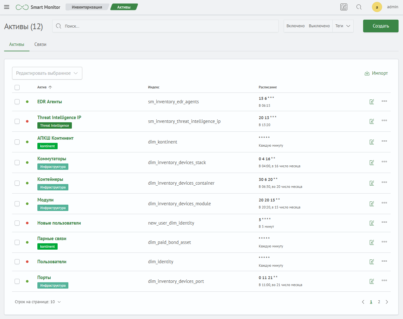Open the global search magnifier in header

(x=359, y=7)
